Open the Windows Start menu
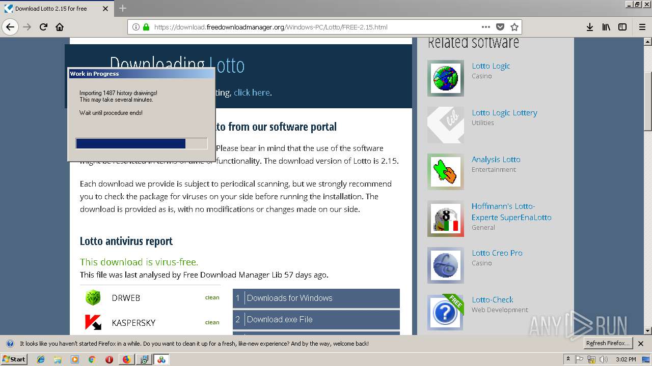The width and height of the screenshot is (652, 366). (14, 359)
